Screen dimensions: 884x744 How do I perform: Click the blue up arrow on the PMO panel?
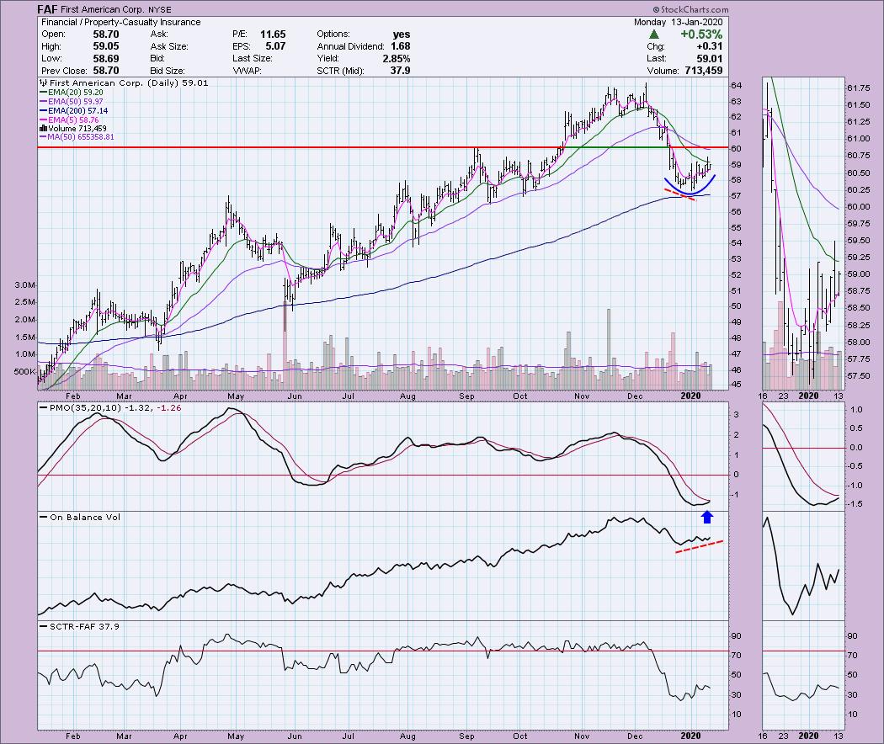(x=707, y=517)
